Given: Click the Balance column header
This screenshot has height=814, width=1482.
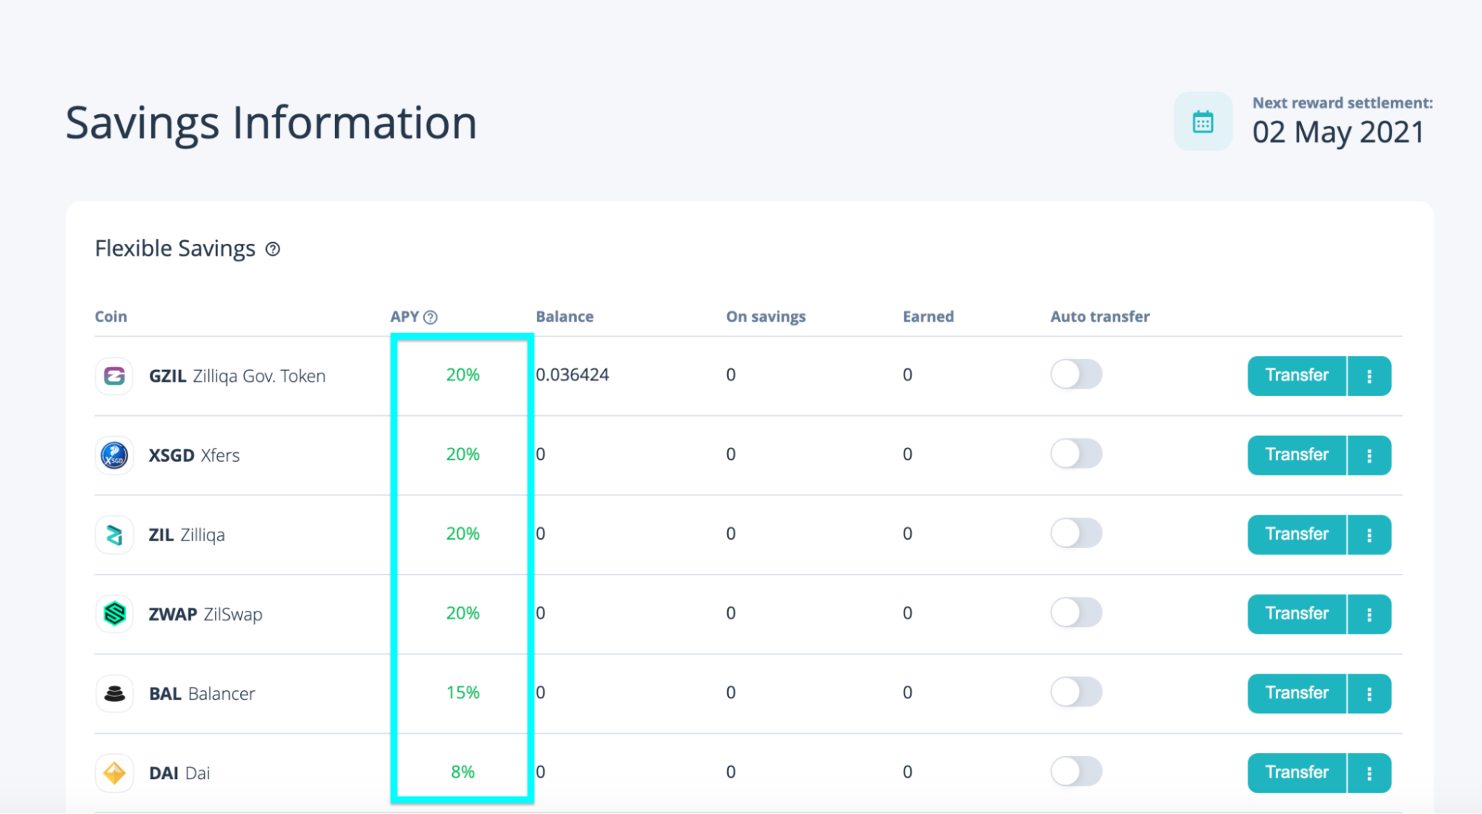Looking at the screenshot, I should pos(565,317).
